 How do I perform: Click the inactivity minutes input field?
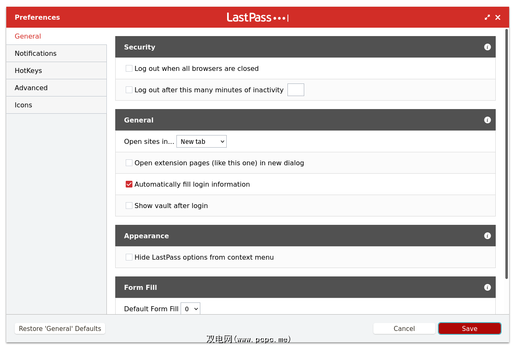(x=296, y=90)
